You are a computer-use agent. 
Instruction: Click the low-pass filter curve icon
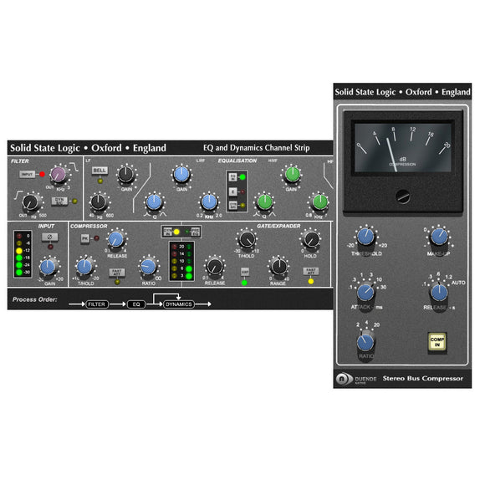tap(74, 167)
